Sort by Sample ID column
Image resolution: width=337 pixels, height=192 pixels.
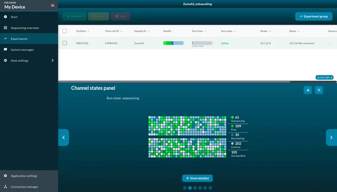click(x=142, y=31)
